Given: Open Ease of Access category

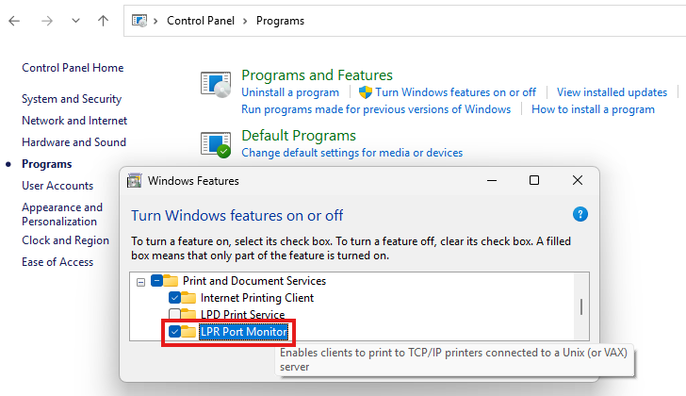Looking at the screenshot, I should click(57, 262).
